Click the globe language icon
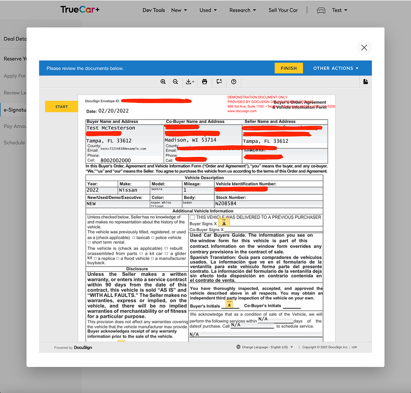This screenshot has width=411, height=393. (238, 347)
